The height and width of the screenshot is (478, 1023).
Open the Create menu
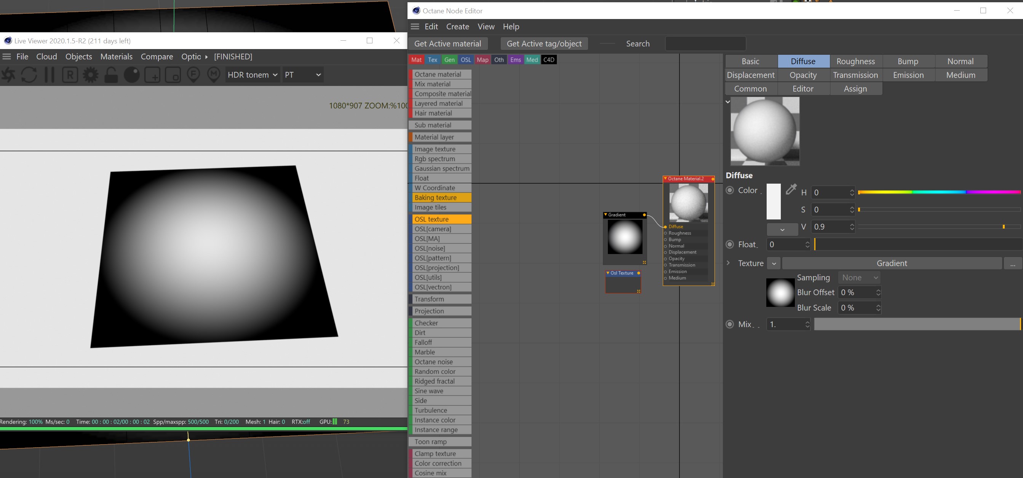tap(457, 27)
